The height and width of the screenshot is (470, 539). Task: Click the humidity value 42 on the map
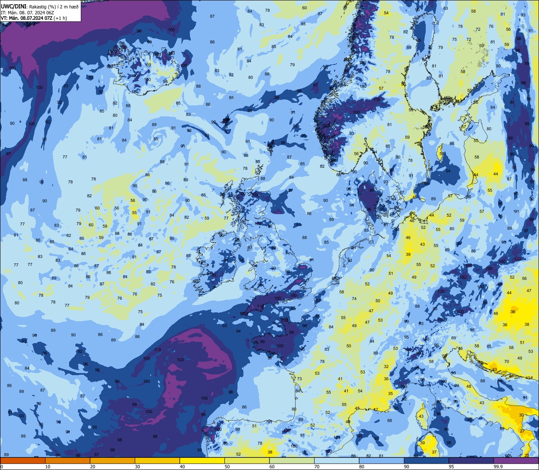point(376,410)
